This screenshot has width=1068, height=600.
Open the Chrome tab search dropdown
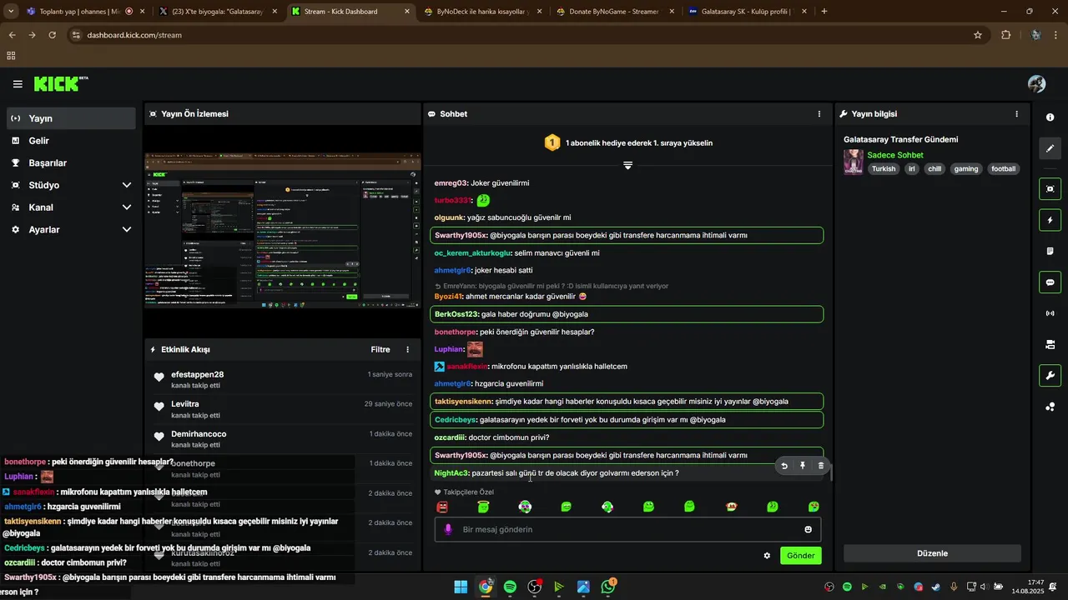tap(11, 12)
